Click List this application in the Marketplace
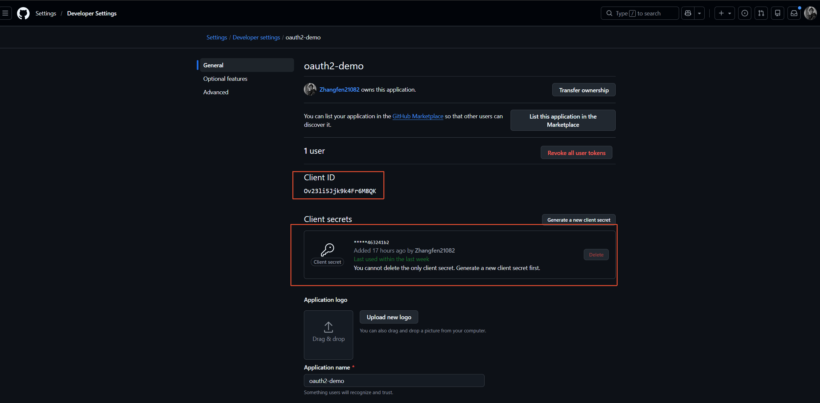The image size is (820, 403). [x=563, y=120]
